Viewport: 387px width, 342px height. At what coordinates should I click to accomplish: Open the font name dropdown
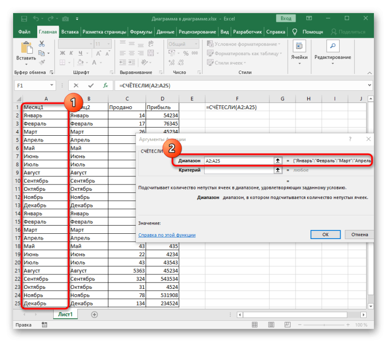coord(91,44)
